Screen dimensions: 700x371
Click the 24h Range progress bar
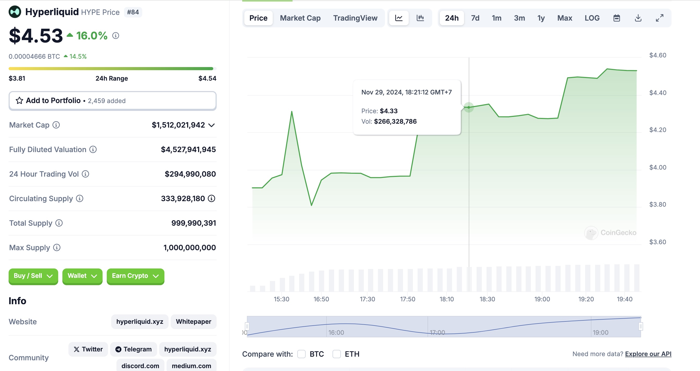pos(112,69)
